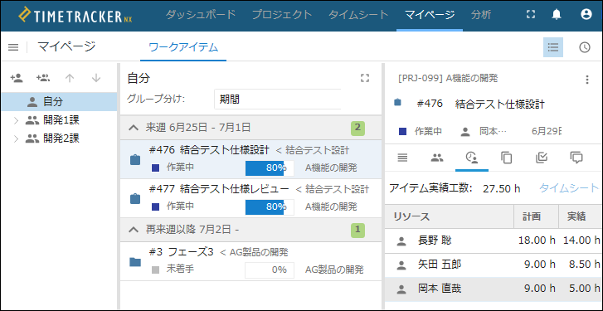Open the #476 結合テスト仕様設計 list item title

(209, 149)
